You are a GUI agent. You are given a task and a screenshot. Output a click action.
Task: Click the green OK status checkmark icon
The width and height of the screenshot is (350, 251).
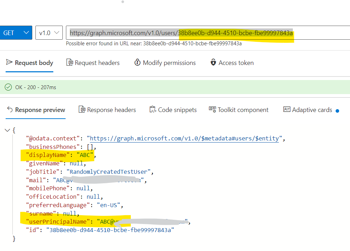pyautogui.click(x=8, y=87)
